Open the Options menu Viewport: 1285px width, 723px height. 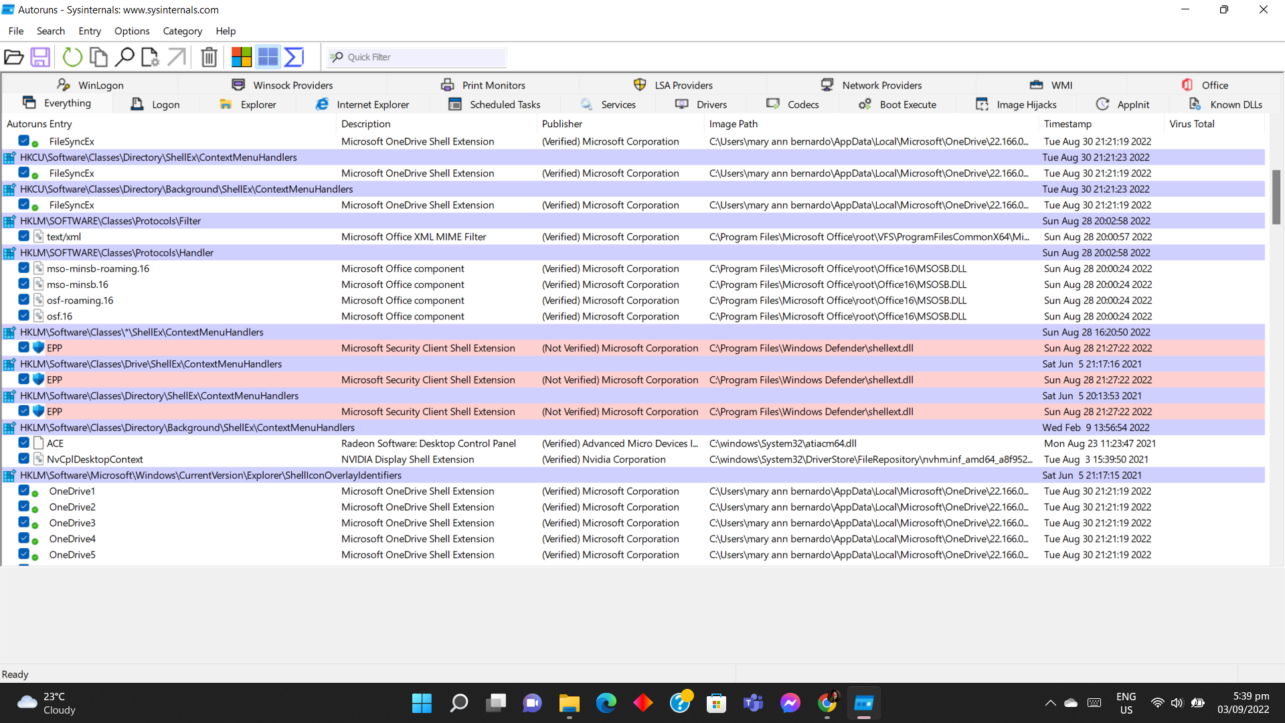pos(131,31)
